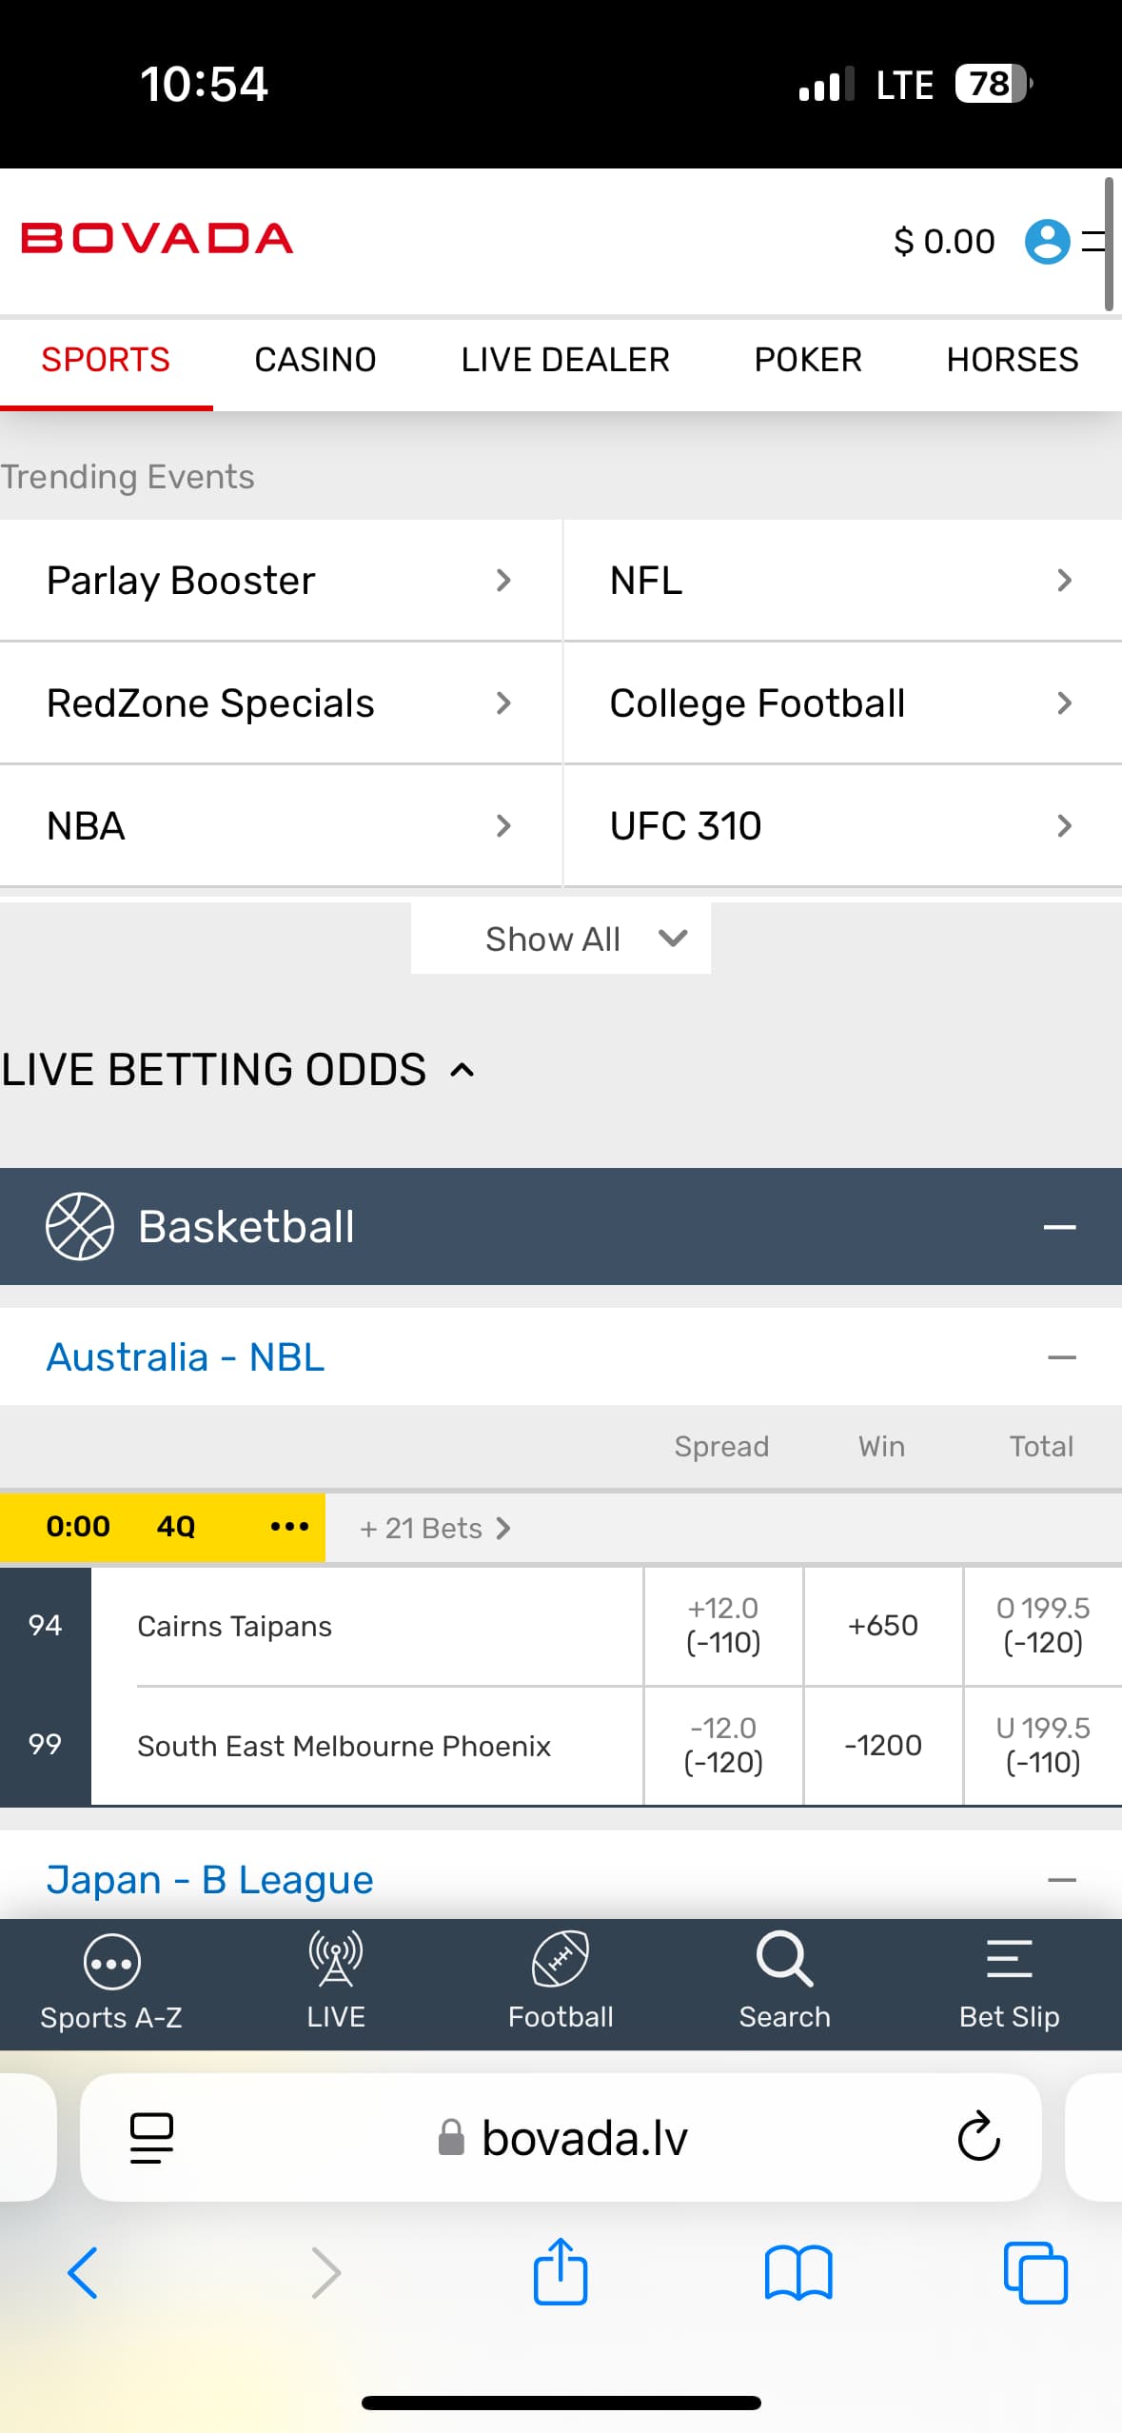Expand Show All trending events
This screenshot has height=2433, width=1122.
pos(561,939)
